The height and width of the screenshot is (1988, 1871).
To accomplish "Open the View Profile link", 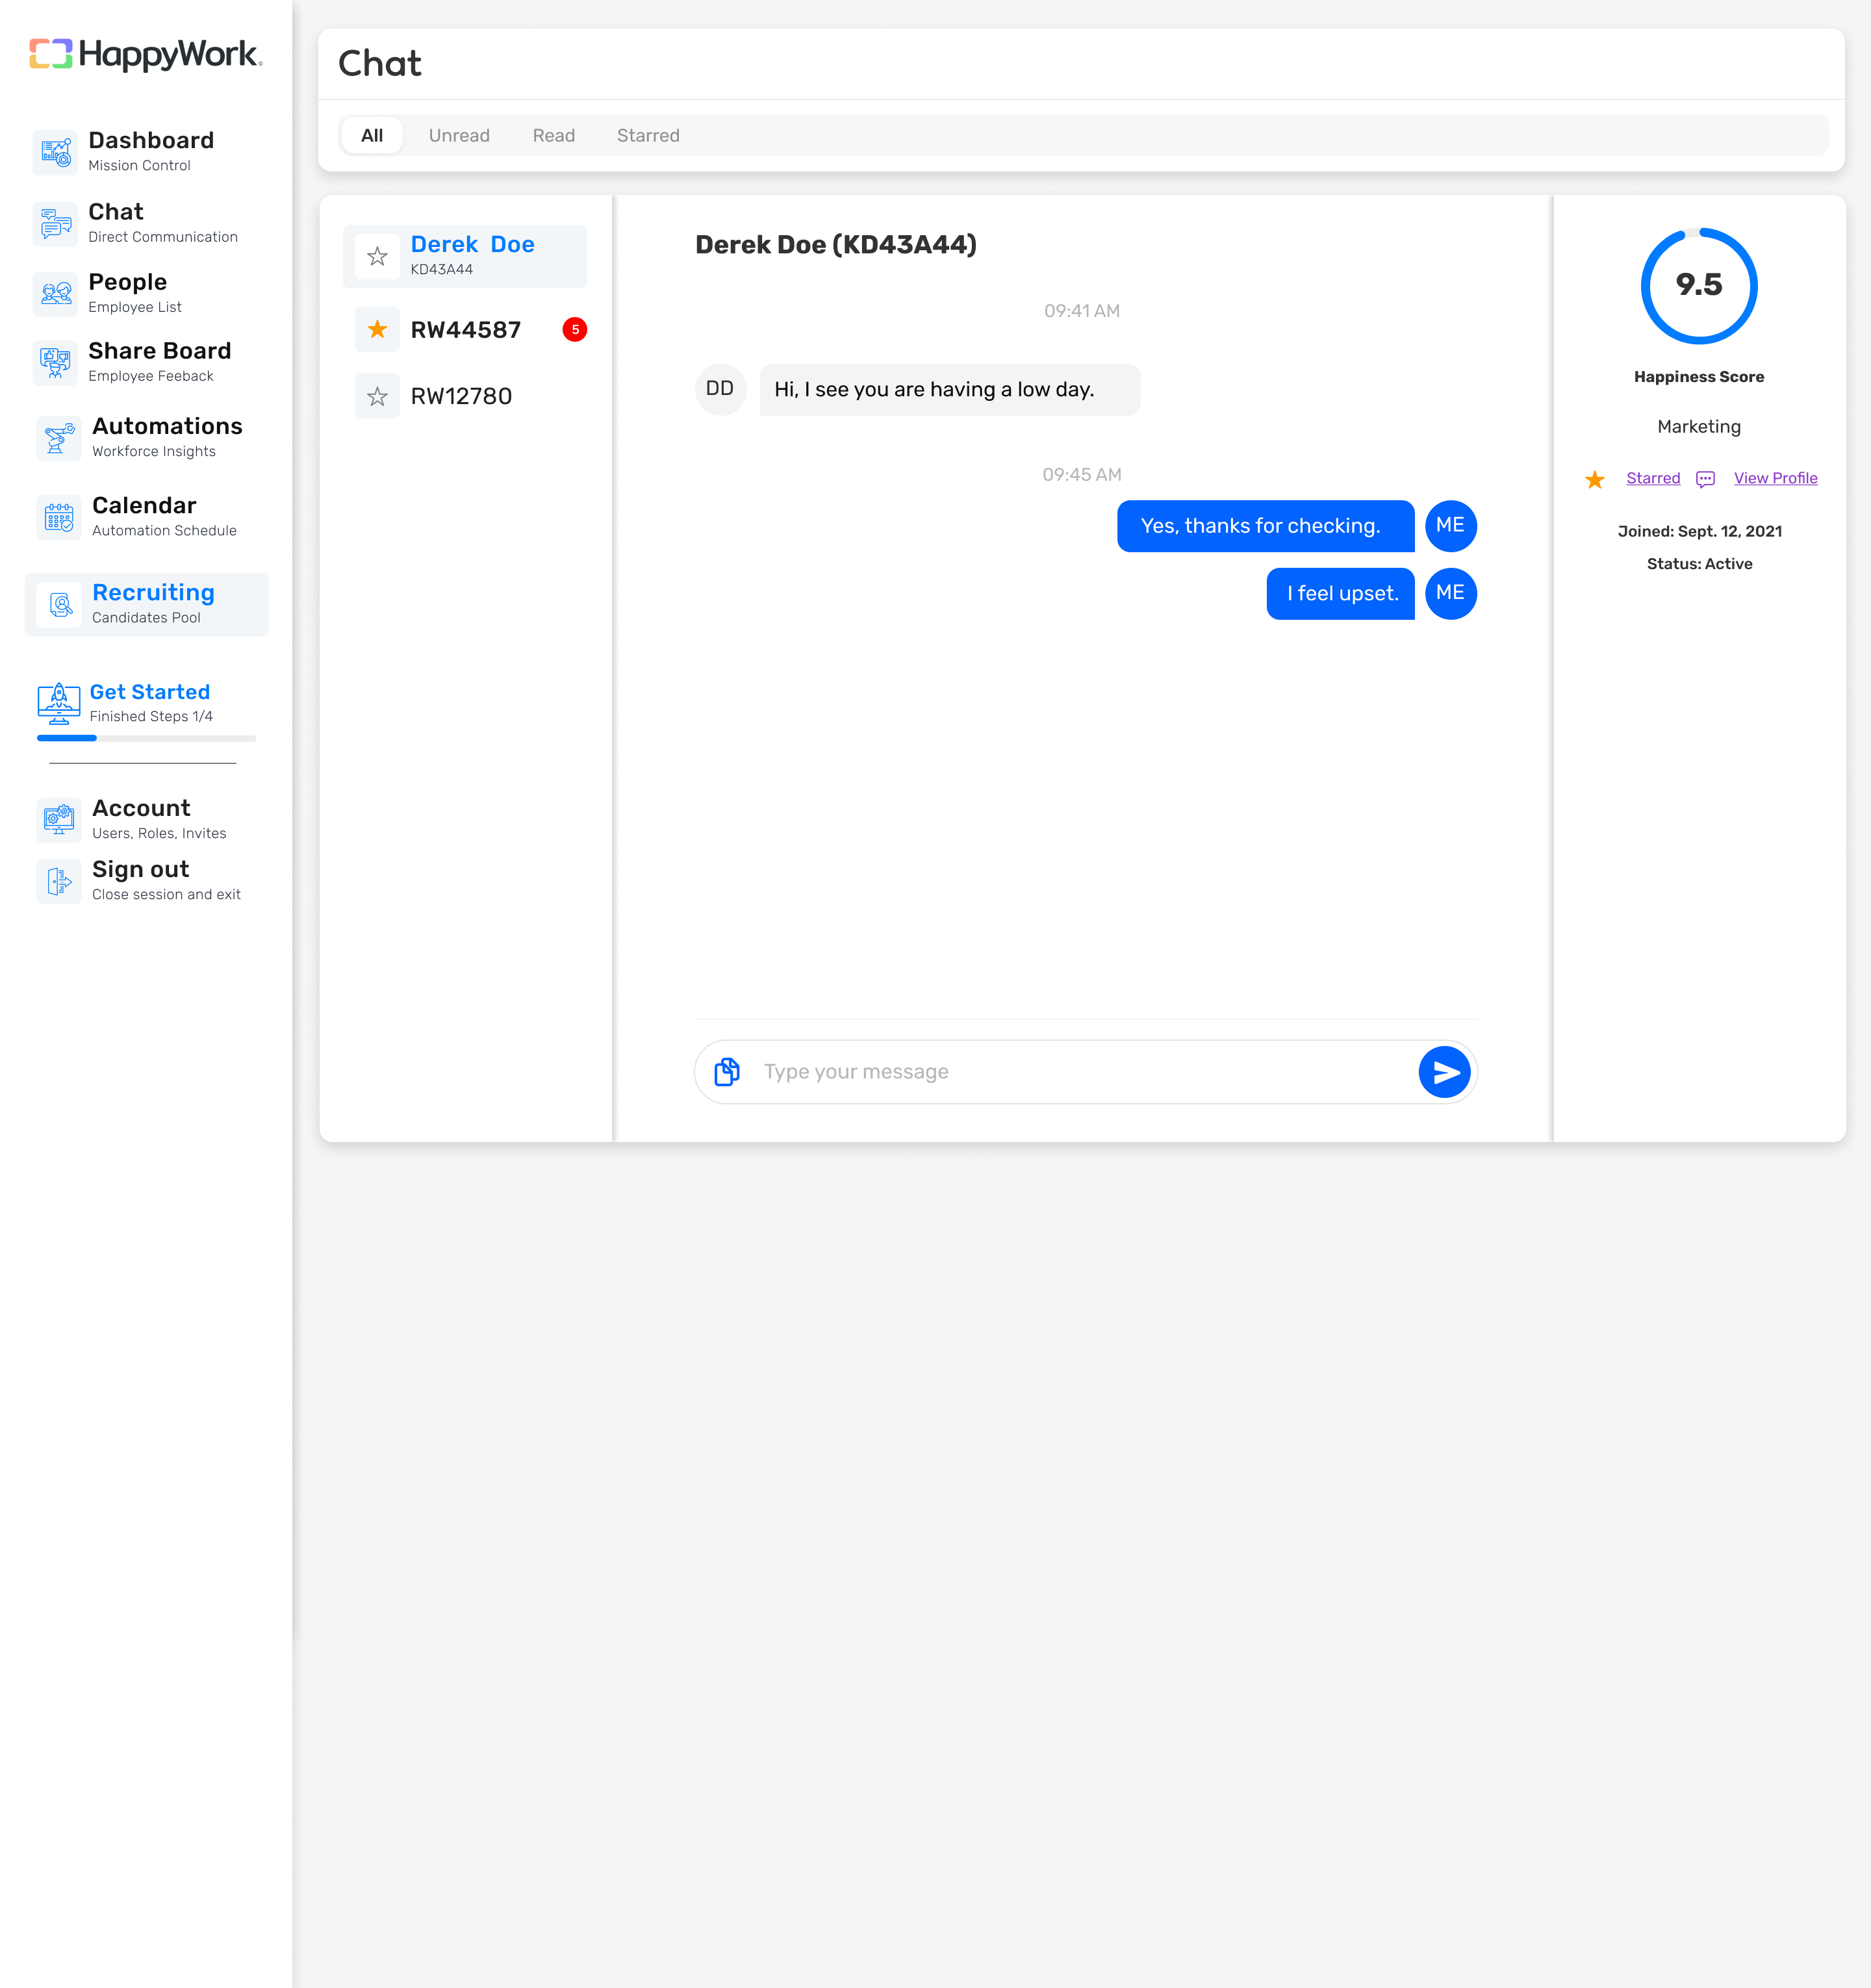I will click(1775, 478).
